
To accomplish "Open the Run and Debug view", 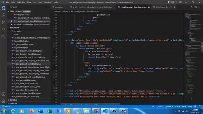I will pos(3,29).
